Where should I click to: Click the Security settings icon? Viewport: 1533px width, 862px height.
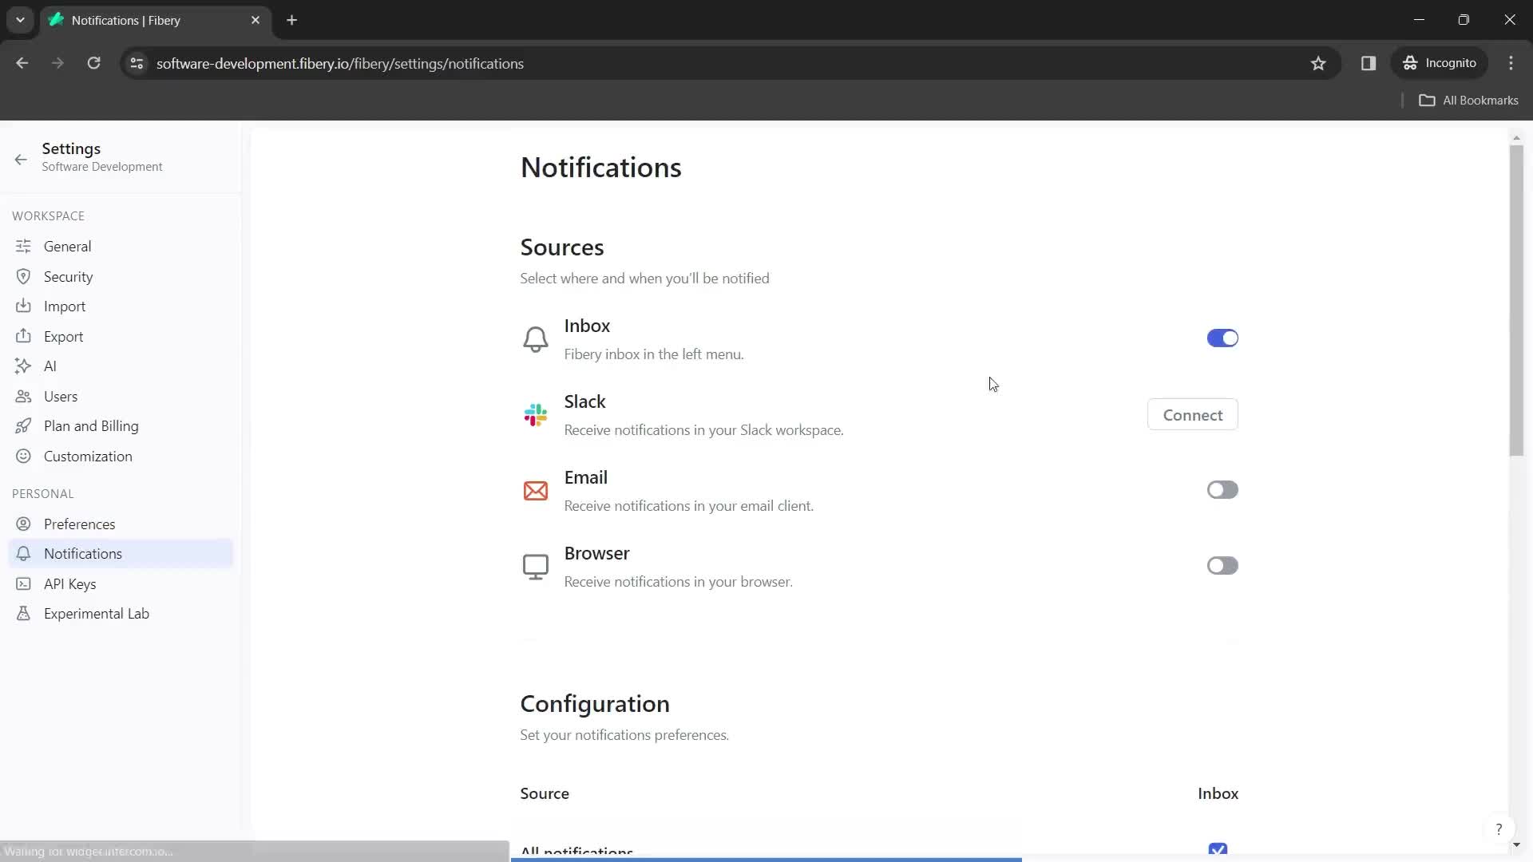coord(23,275)
